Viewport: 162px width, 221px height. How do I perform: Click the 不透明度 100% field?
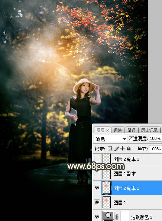(x=155, y=138)
